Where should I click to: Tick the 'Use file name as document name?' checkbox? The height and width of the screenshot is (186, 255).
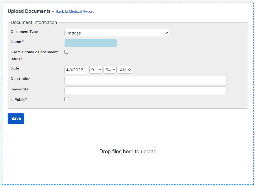click(66, 51)
